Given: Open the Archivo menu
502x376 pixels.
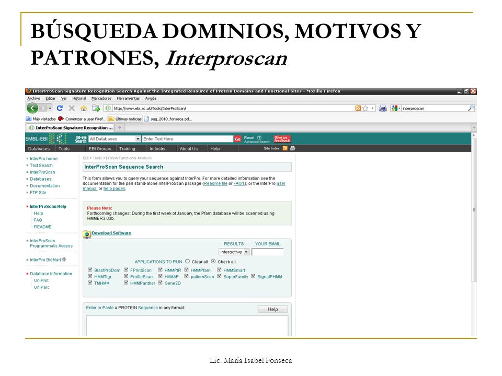Looking at the screenshot, I should click(33, 99).
